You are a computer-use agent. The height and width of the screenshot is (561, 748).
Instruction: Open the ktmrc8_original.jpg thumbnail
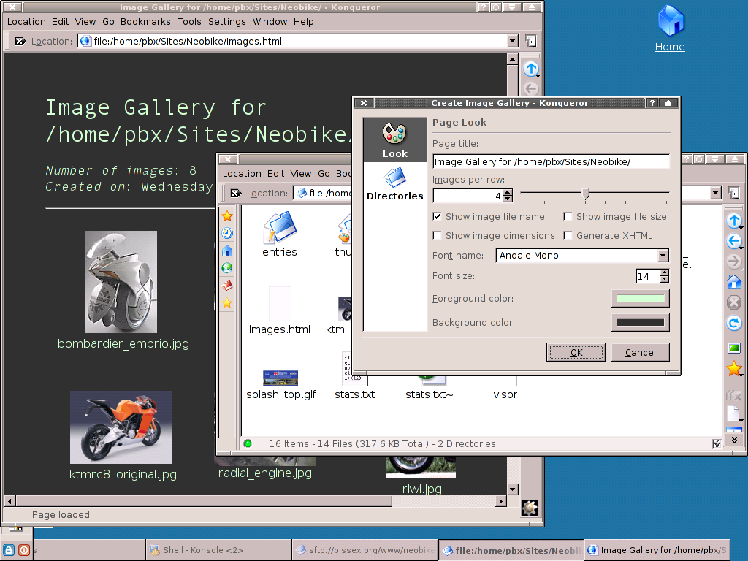pyautogui.click(x=121, y=427)
